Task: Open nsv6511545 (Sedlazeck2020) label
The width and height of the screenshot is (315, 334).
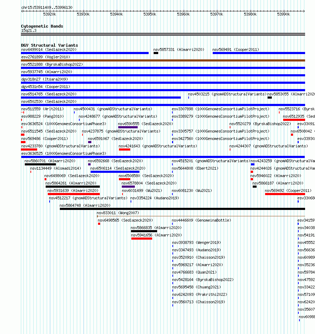Action: coord(49,131)
